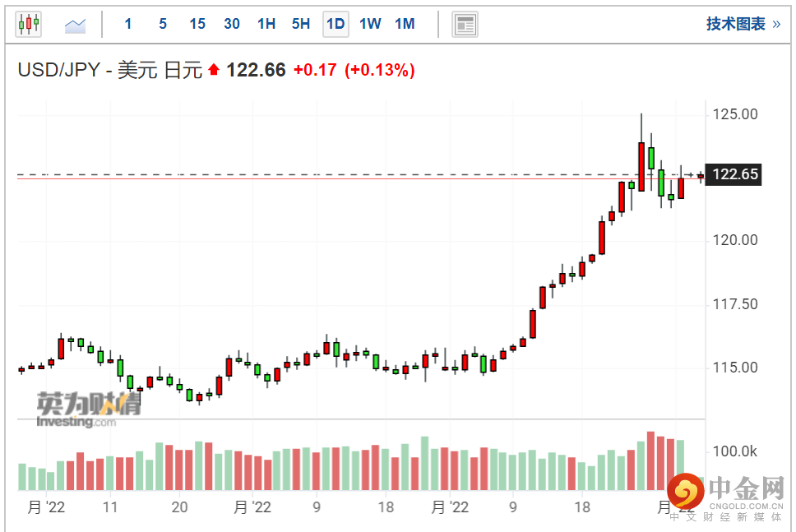This screenshot has height=532, width=796.
Task: Open the 技术图表 technical chart link
Action: click(743, 24)
